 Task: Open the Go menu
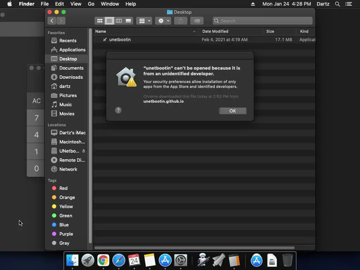tap(91, 4)
